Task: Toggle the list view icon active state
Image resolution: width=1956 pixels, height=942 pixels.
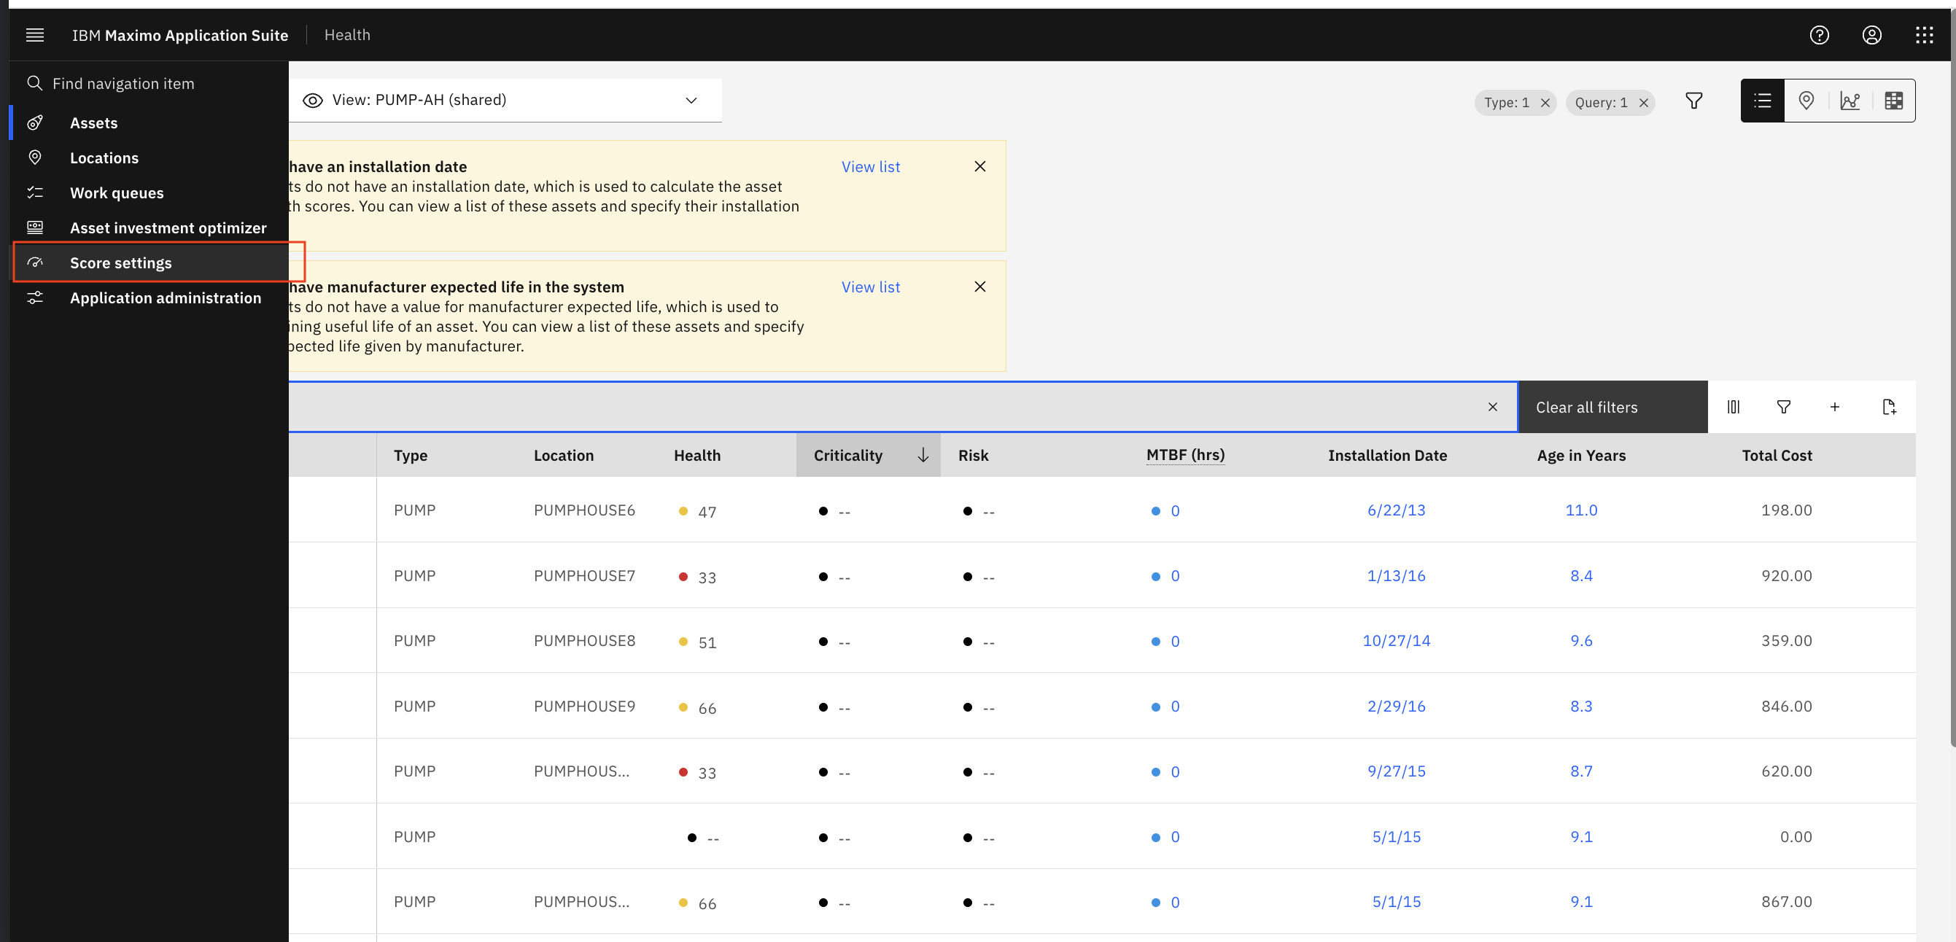Action: click(1763, 100)
